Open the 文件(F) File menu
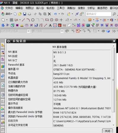The height and width of the screenshot is (133, 118). tap(9, 8)
